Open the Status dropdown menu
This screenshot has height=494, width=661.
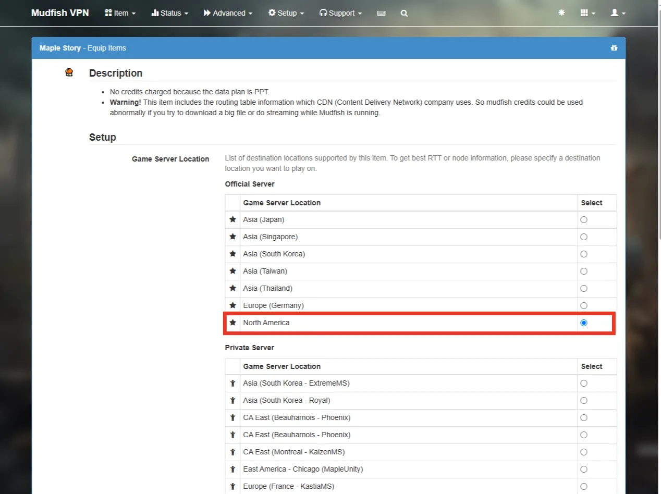(x=170, y=13)
